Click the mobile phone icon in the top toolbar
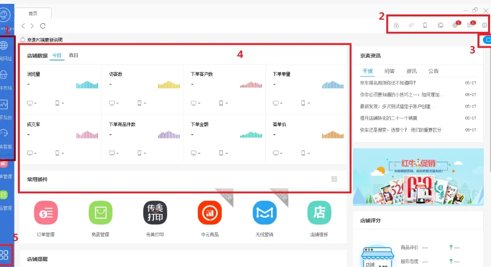 click(x=425, y=25)
